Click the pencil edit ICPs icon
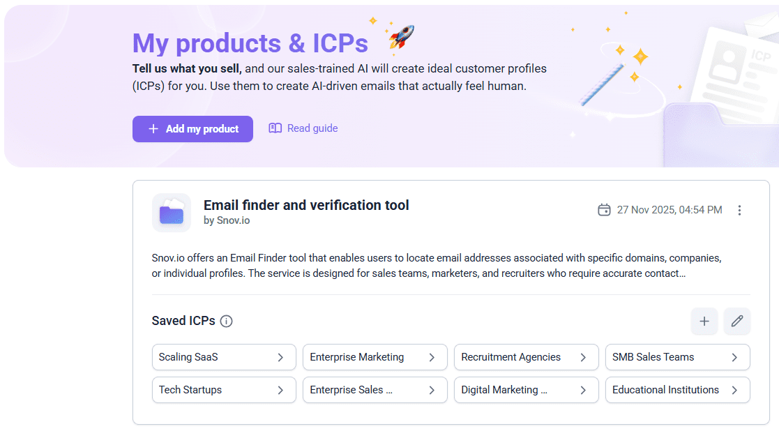This screenshot has width=779, height=438. click(737, 322)
